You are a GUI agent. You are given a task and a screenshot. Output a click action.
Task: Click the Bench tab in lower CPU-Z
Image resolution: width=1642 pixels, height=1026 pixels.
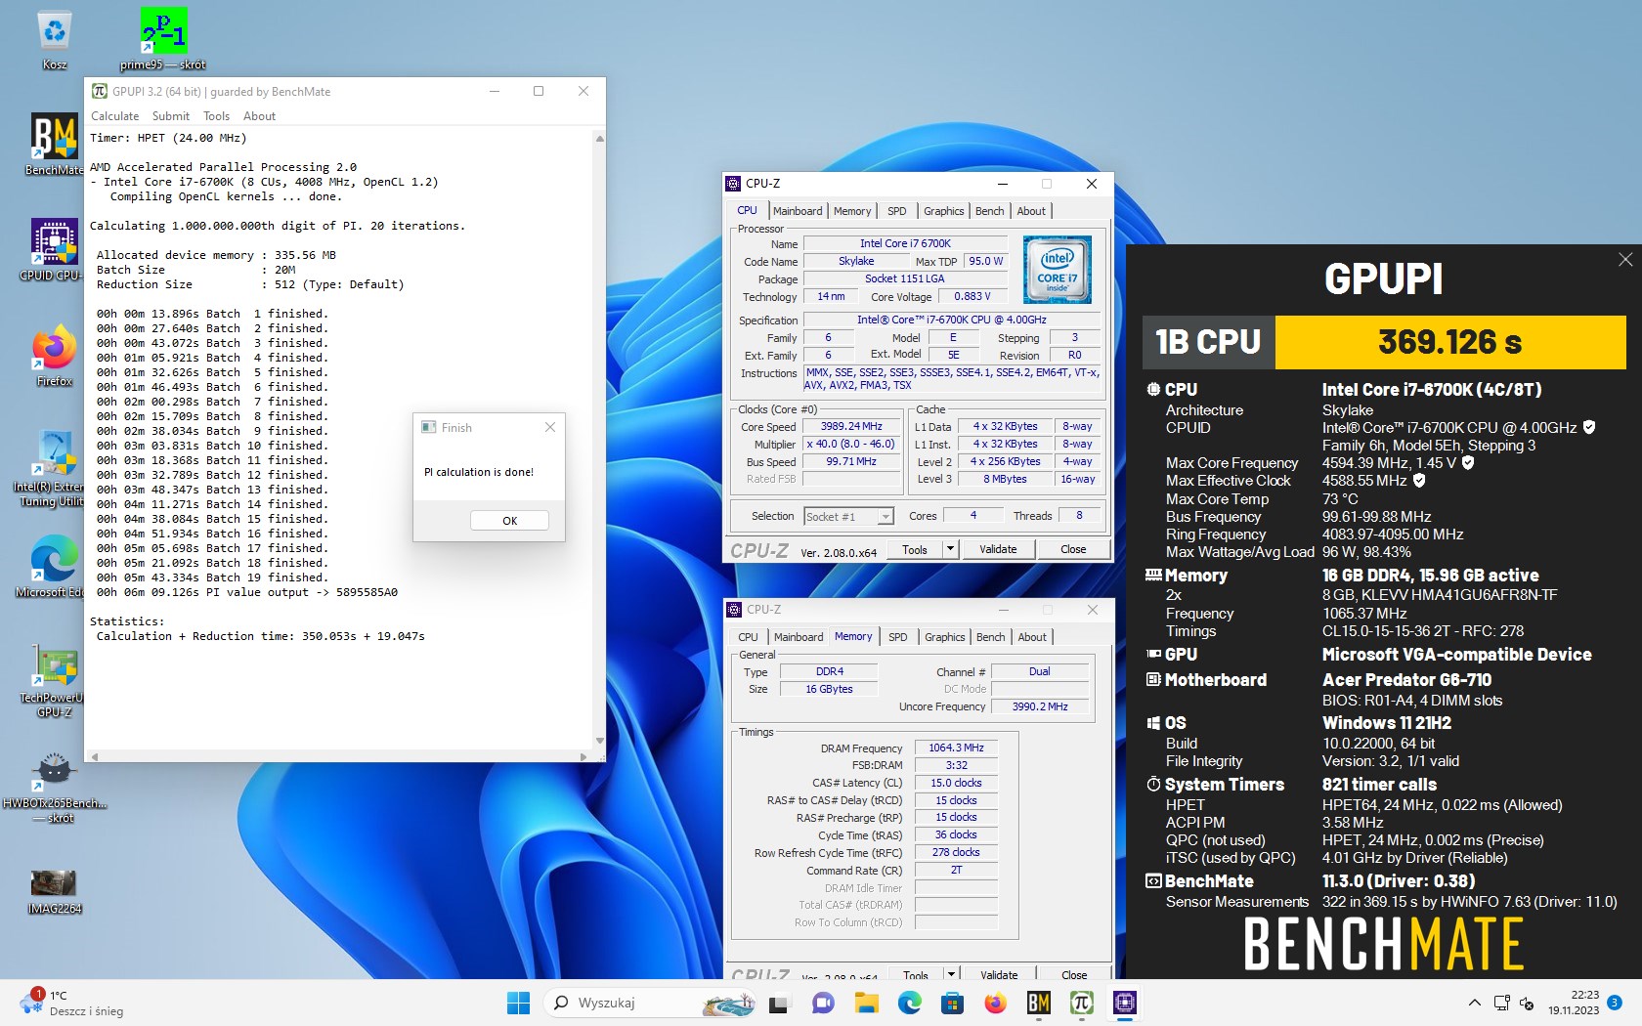click(x=990, y=637)
